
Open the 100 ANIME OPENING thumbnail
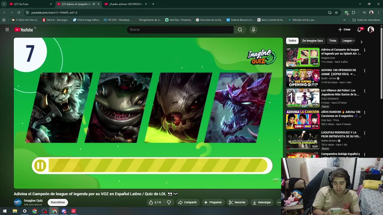pyautogui.click(x=303, y=78)
